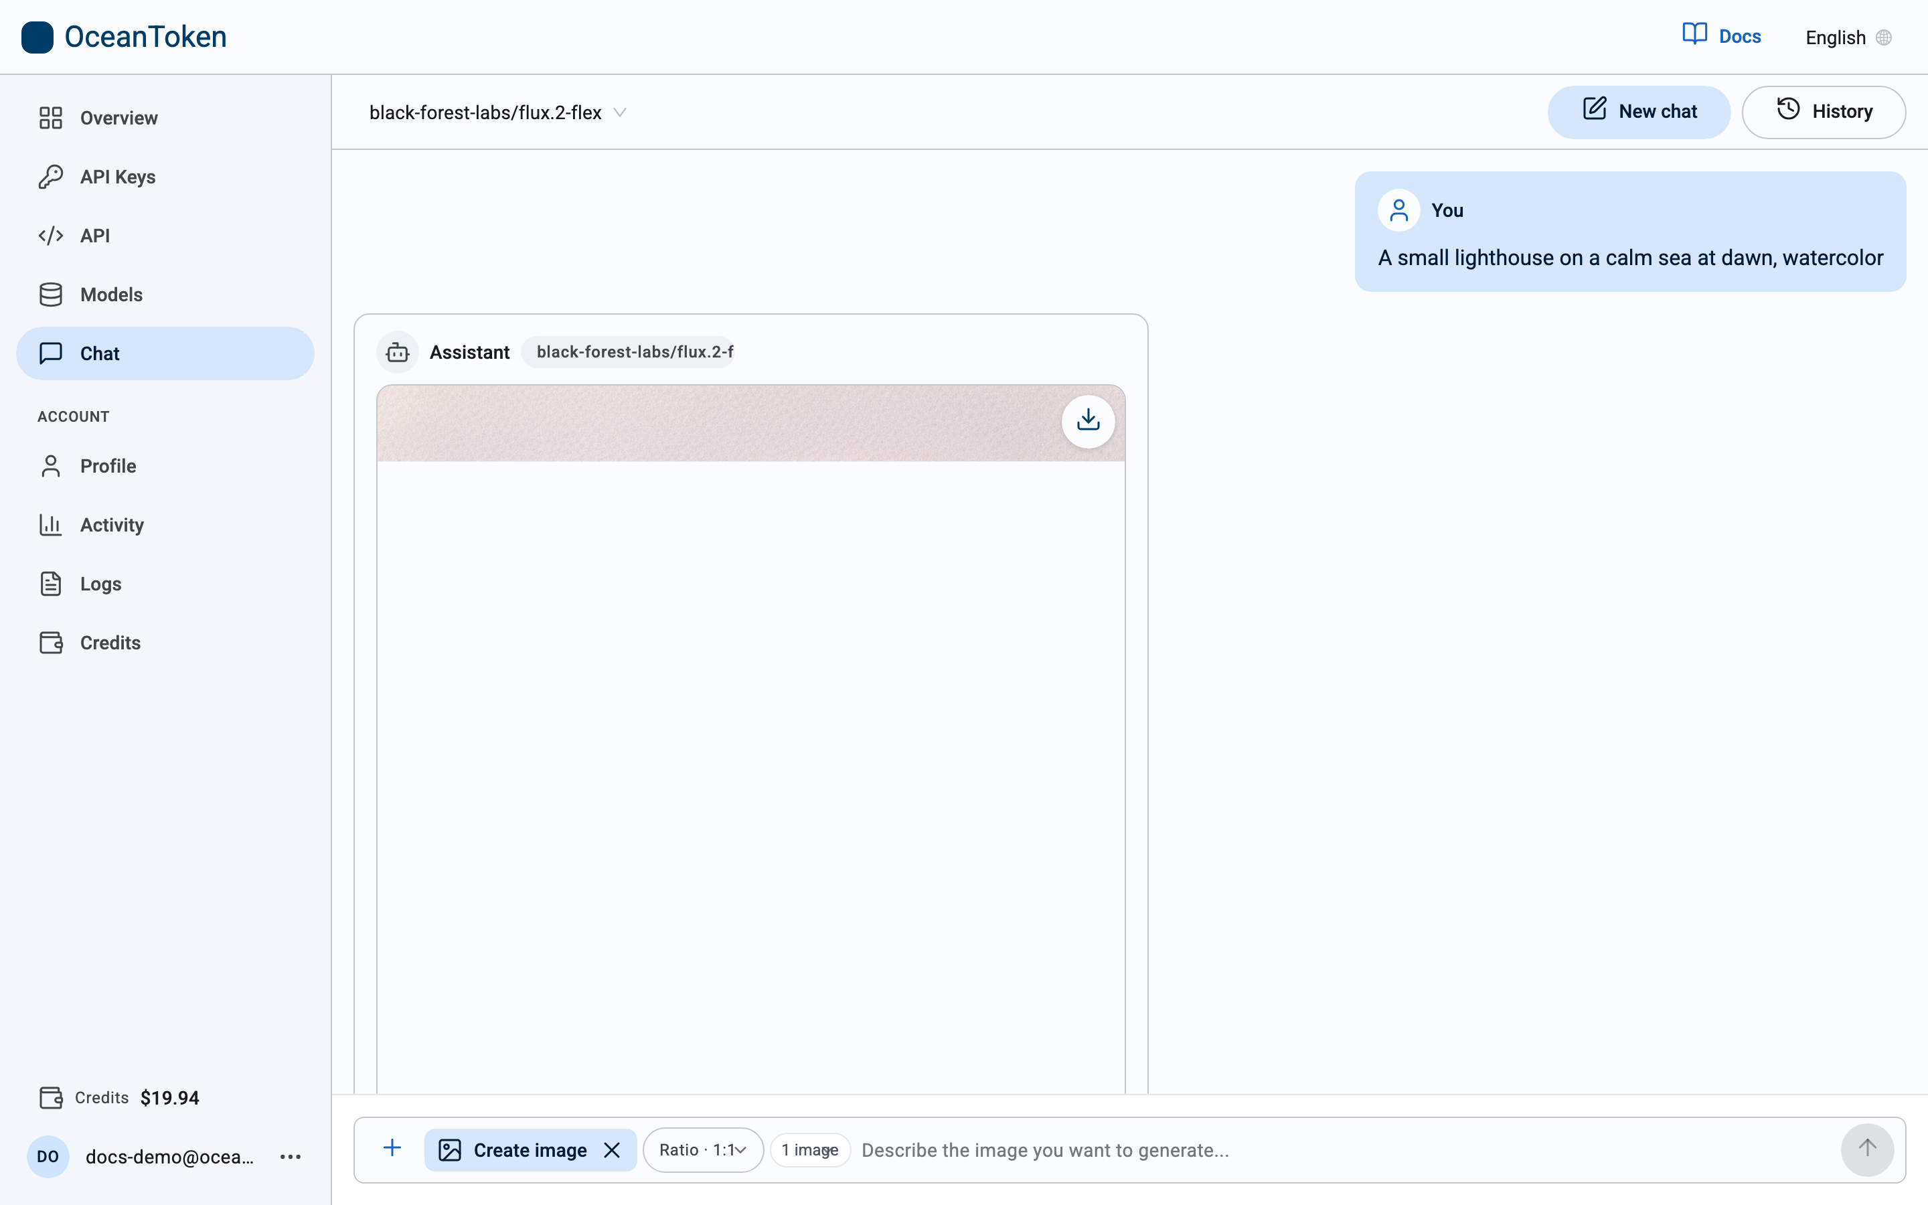Click the image description input field
This screenshot has width=1928, height=1205.
1345,1150
